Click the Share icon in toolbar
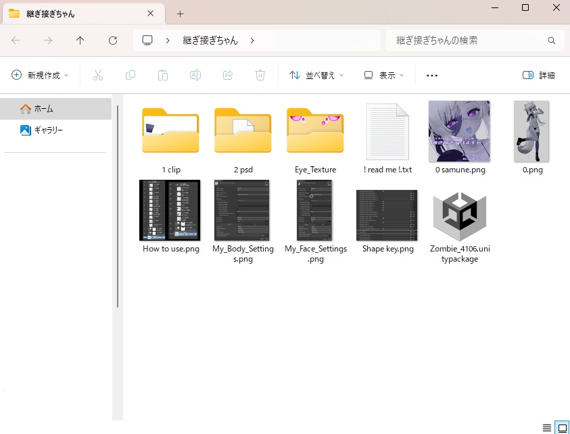This screenshot has height=434, width=570. [x=228, y=75]
